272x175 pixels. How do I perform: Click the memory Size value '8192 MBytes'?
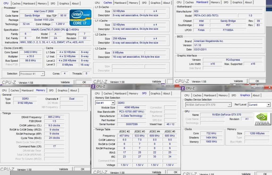click(25, 103)
